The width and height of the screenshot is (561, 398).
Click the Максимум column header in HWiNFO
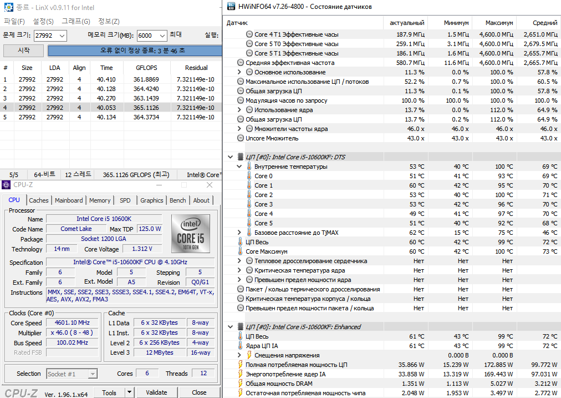(x=495, y=23)
